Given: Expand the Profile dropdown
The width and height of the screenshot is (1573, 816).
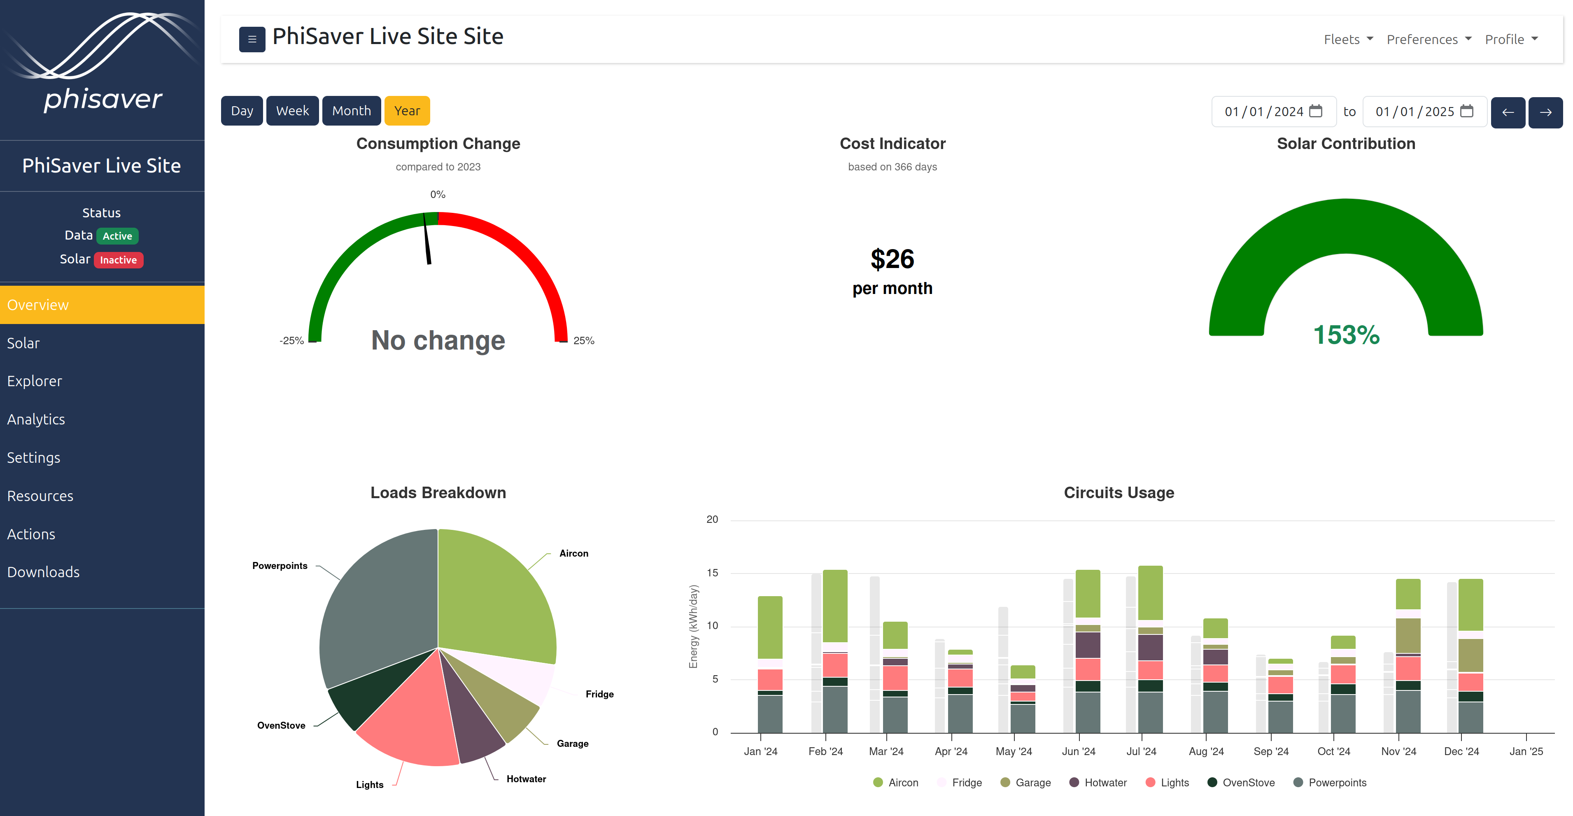Looking at the screenshot, I should tap(1511, 40).
